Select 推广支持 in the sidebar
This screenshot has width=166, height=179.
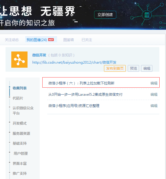20,174
